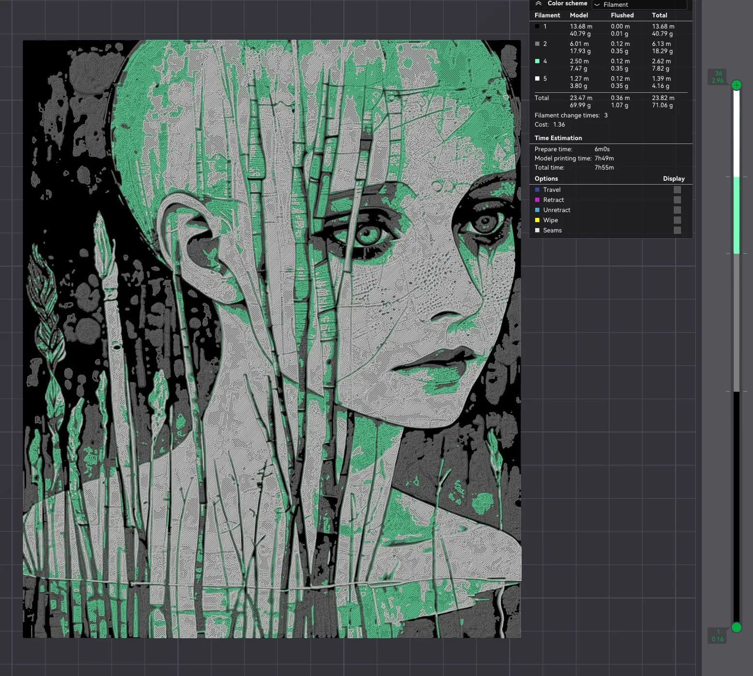Click total time value "7h55m"
Image resolution: width=753 pixels, height=676 pixels.
click(x=604, y=168)
